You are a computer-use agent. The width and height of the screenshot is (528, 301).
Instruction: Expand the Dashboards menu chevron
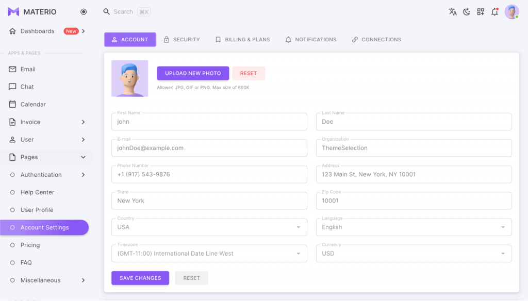coord(83,31)
